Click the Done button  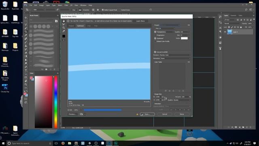(x=182, y=114)
